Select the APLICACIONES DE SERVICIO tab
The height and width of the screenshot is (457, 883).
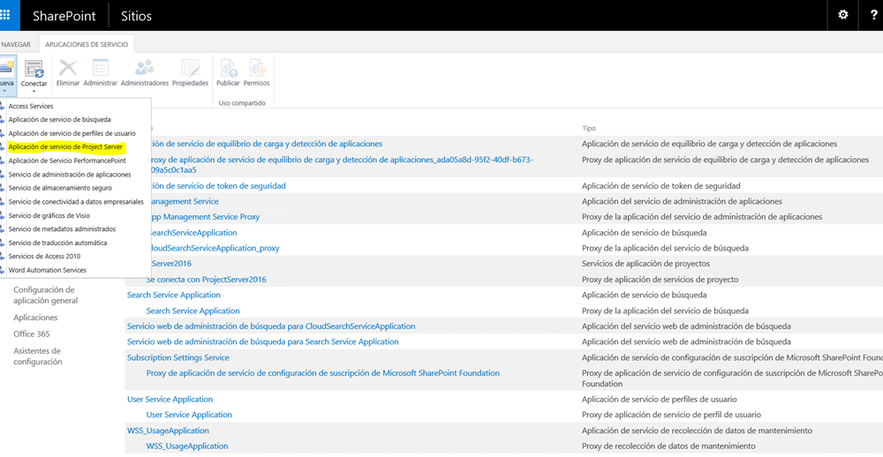(87, 44)
